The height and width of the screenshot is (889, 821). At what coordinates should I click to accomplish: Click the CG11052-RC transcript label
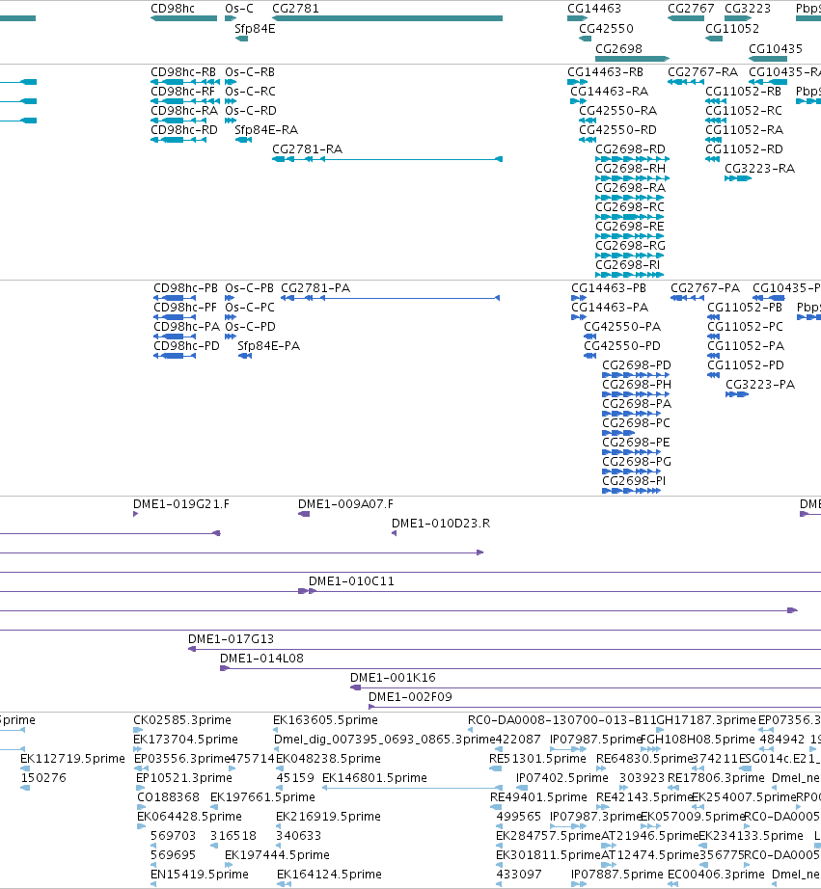[743, 111]
